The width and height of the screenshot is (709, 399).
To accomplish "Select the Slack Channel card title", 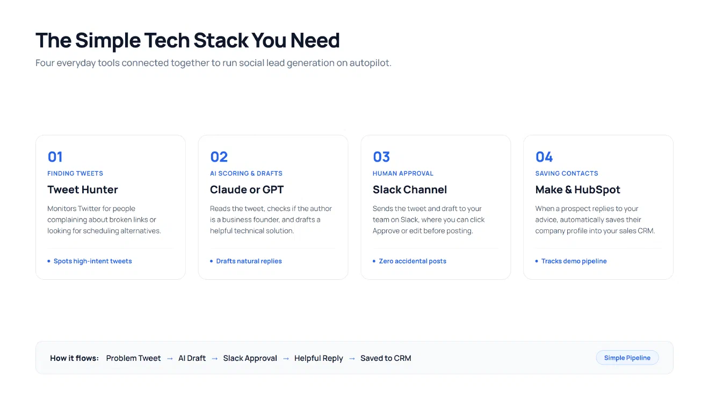I will point(410,190).
